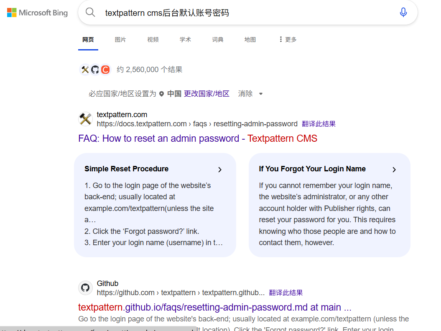441x331 pixels.
Task: Activate voice search microphone icon
Action: [403, 13]
